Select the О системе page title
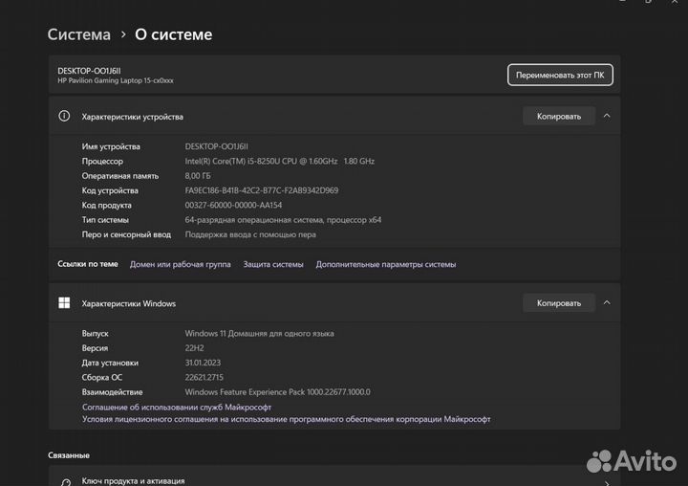 pos(173,34)
